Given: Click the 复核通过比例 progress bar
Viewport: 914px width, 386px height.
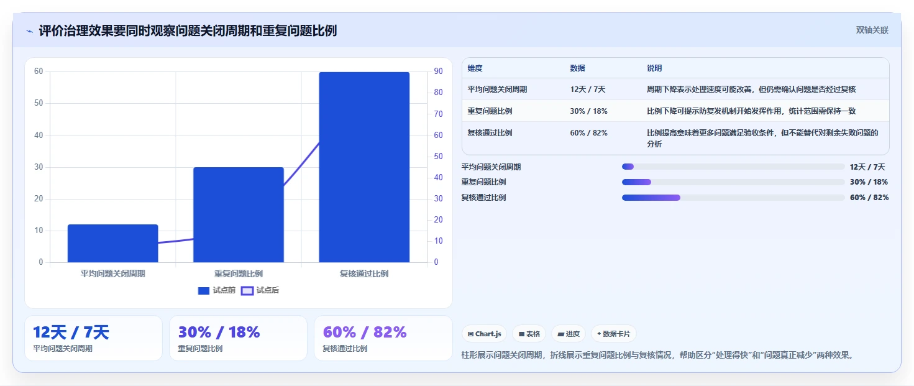Looking at the screenshot, I should click(x=733, y=198).
